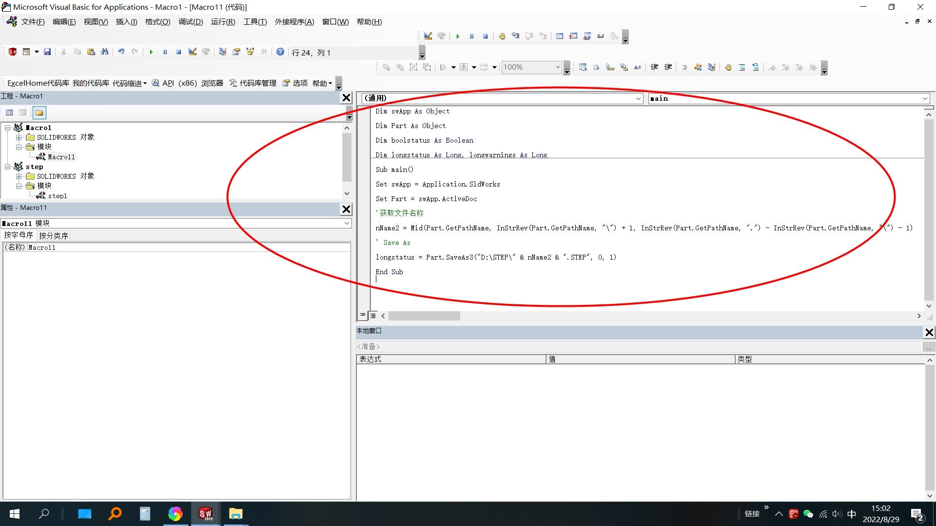Image resolution: width=936 pixels, height=526 pixels.
Task: Click the Paste clipboard icon
Action: click(x=91, y=52)
